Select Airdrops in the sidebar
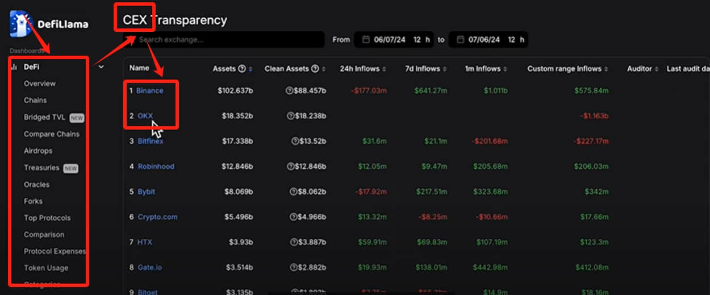 38,151
